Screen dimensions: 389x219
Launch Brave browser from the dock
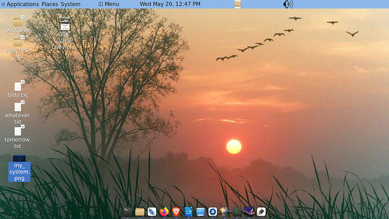176,212
